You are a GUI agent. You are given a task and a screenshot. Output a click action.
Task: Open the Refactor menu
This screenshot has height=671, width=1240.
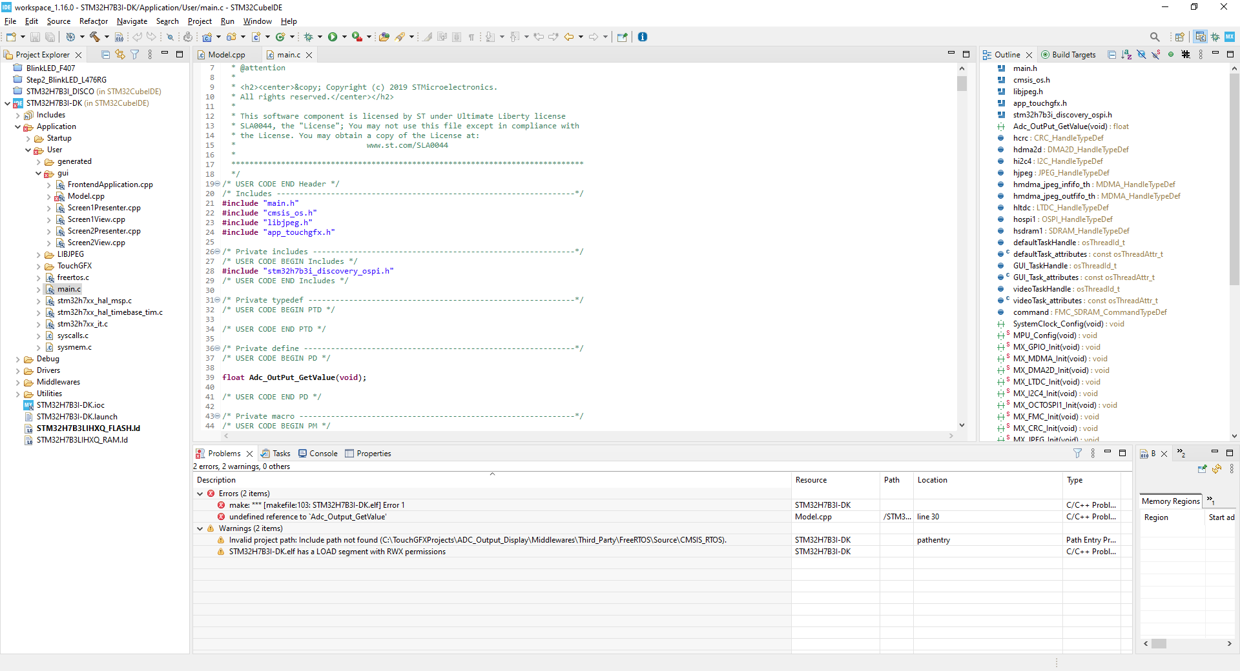93,21
